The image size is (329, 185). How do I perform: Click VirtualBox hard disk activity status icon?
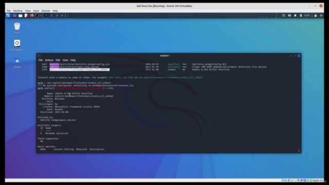[282, 180]
